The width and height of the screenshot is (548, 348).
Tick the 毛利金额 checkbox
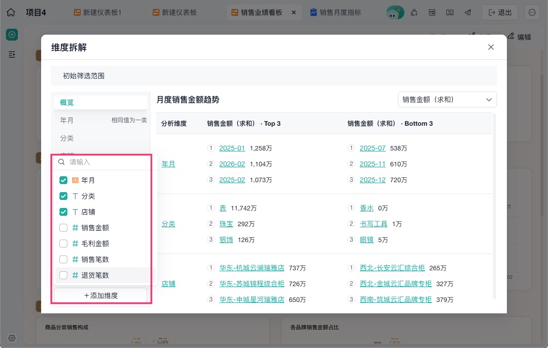[63, 243]
